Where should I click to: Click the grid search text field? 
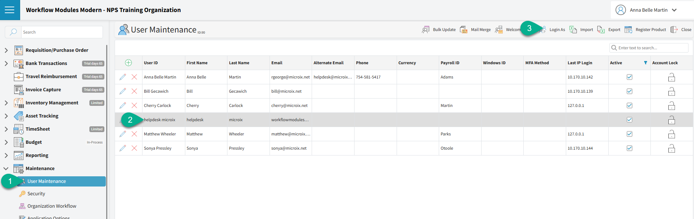click(652, 48)
